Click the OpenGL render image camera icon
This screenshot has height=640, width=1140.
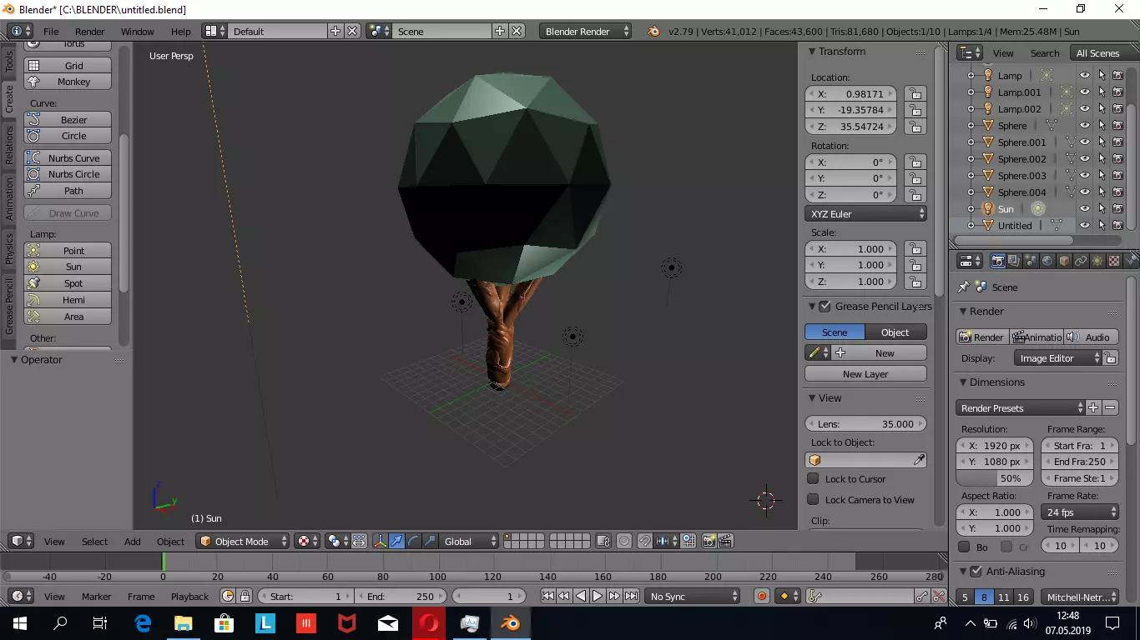(709, 541)
